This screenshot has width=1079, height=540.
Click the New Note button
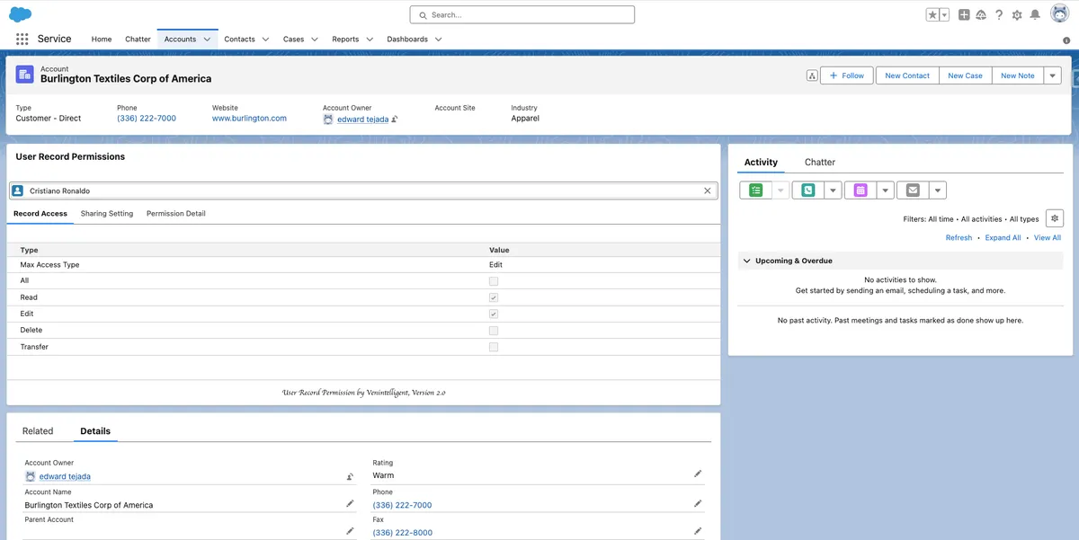click(x=1018, y=75)
